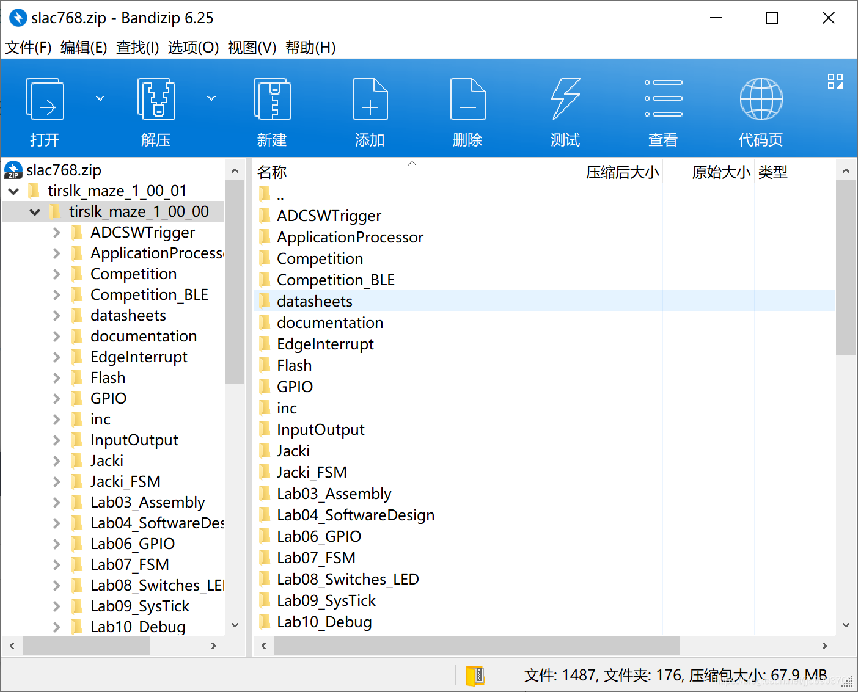
Task: Click the New archive (新建) icon
Action: coord(272,99)
